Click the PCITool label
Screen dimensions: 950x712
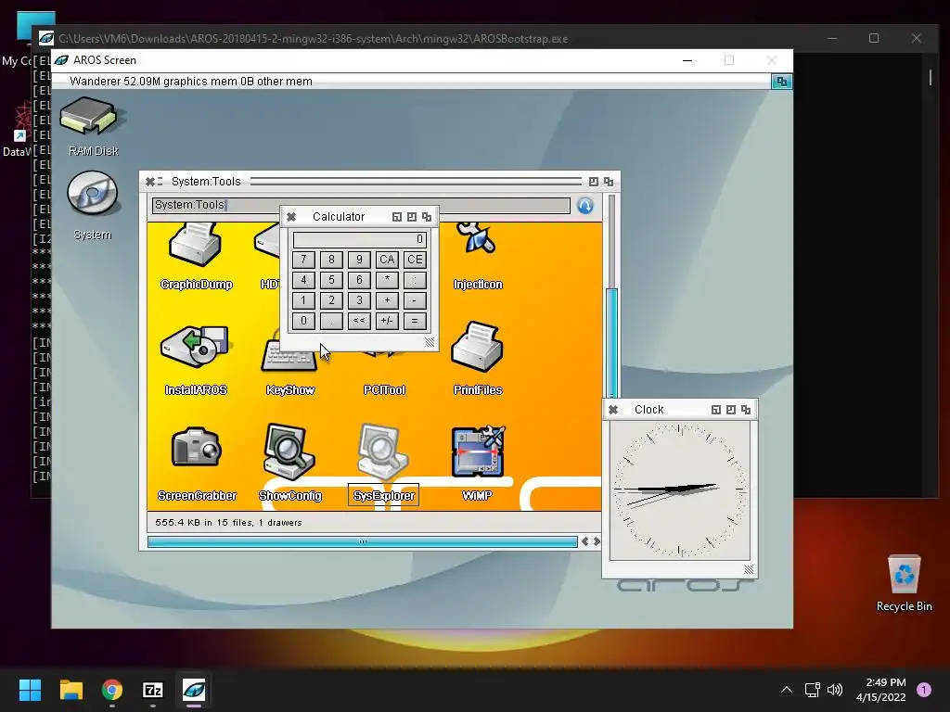point(384,390)
